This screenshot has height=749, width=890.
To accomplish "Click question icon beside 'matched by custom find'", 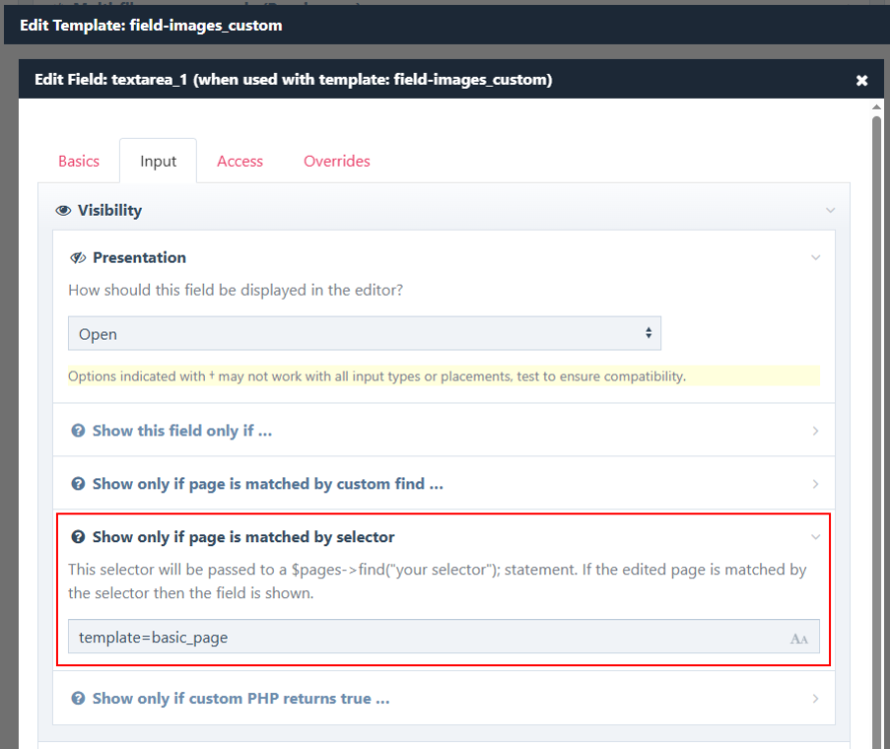I will 78,484.
